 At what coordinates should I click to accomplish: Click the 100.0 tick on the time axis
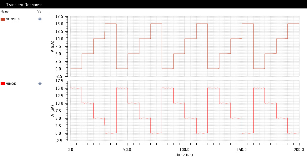click(x=185, y=149)
